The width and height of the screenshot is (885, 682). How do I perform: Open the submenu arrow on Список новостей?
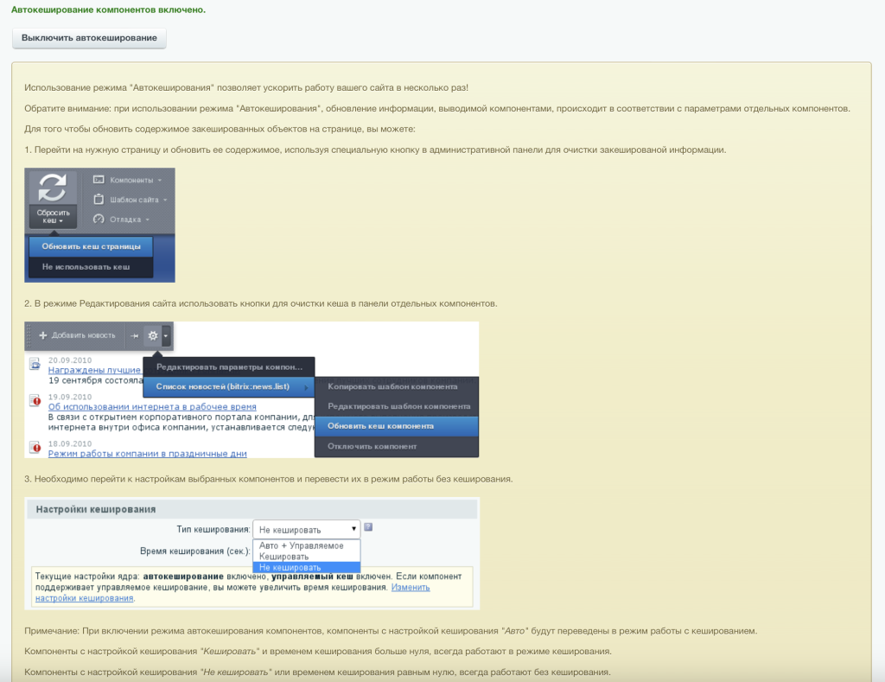pos(306,387)
